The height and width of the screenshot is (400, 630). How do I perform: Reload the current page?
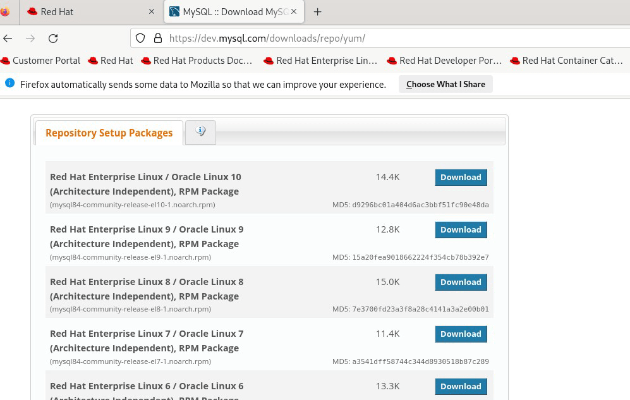tap(53, 38)
